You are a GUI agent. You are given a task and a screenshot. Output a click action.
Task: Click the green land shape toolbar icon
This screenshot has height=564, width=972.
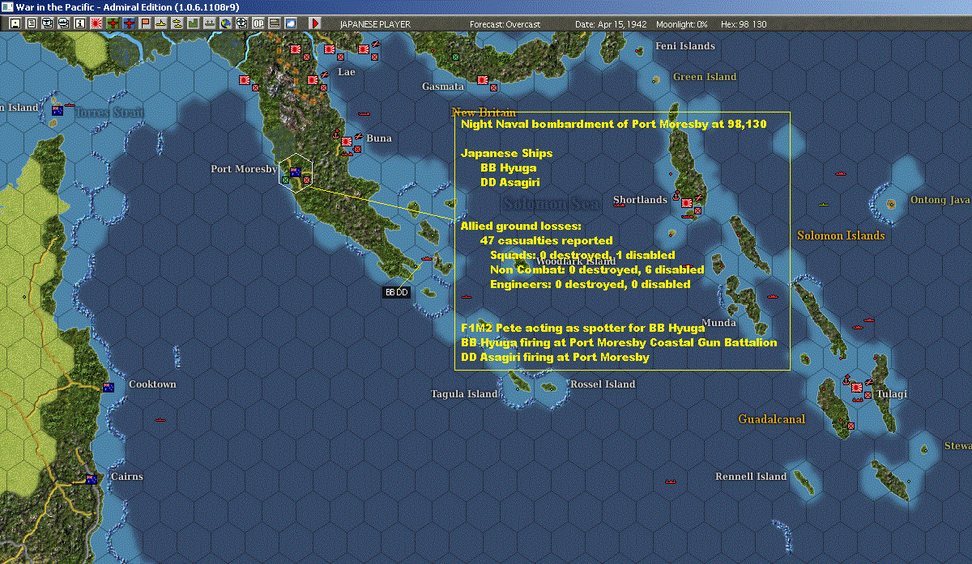[194, 23]
